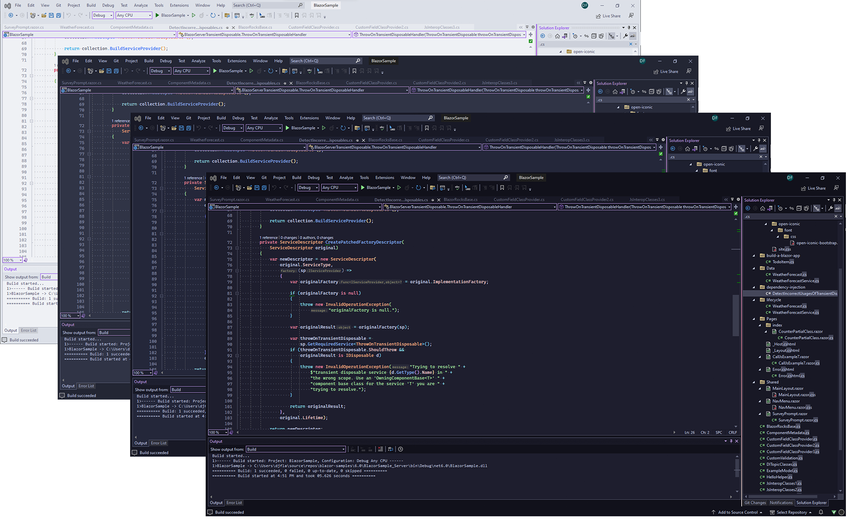Click Live Share in rearmost window
The height and width of the screenshot is (523, 849).
click(x=608, y=16)
